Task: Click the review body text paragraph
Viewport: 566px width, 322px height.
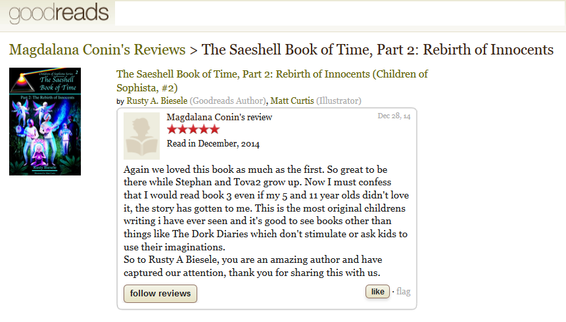Action: pyautogui.click(x=266, y=206)
